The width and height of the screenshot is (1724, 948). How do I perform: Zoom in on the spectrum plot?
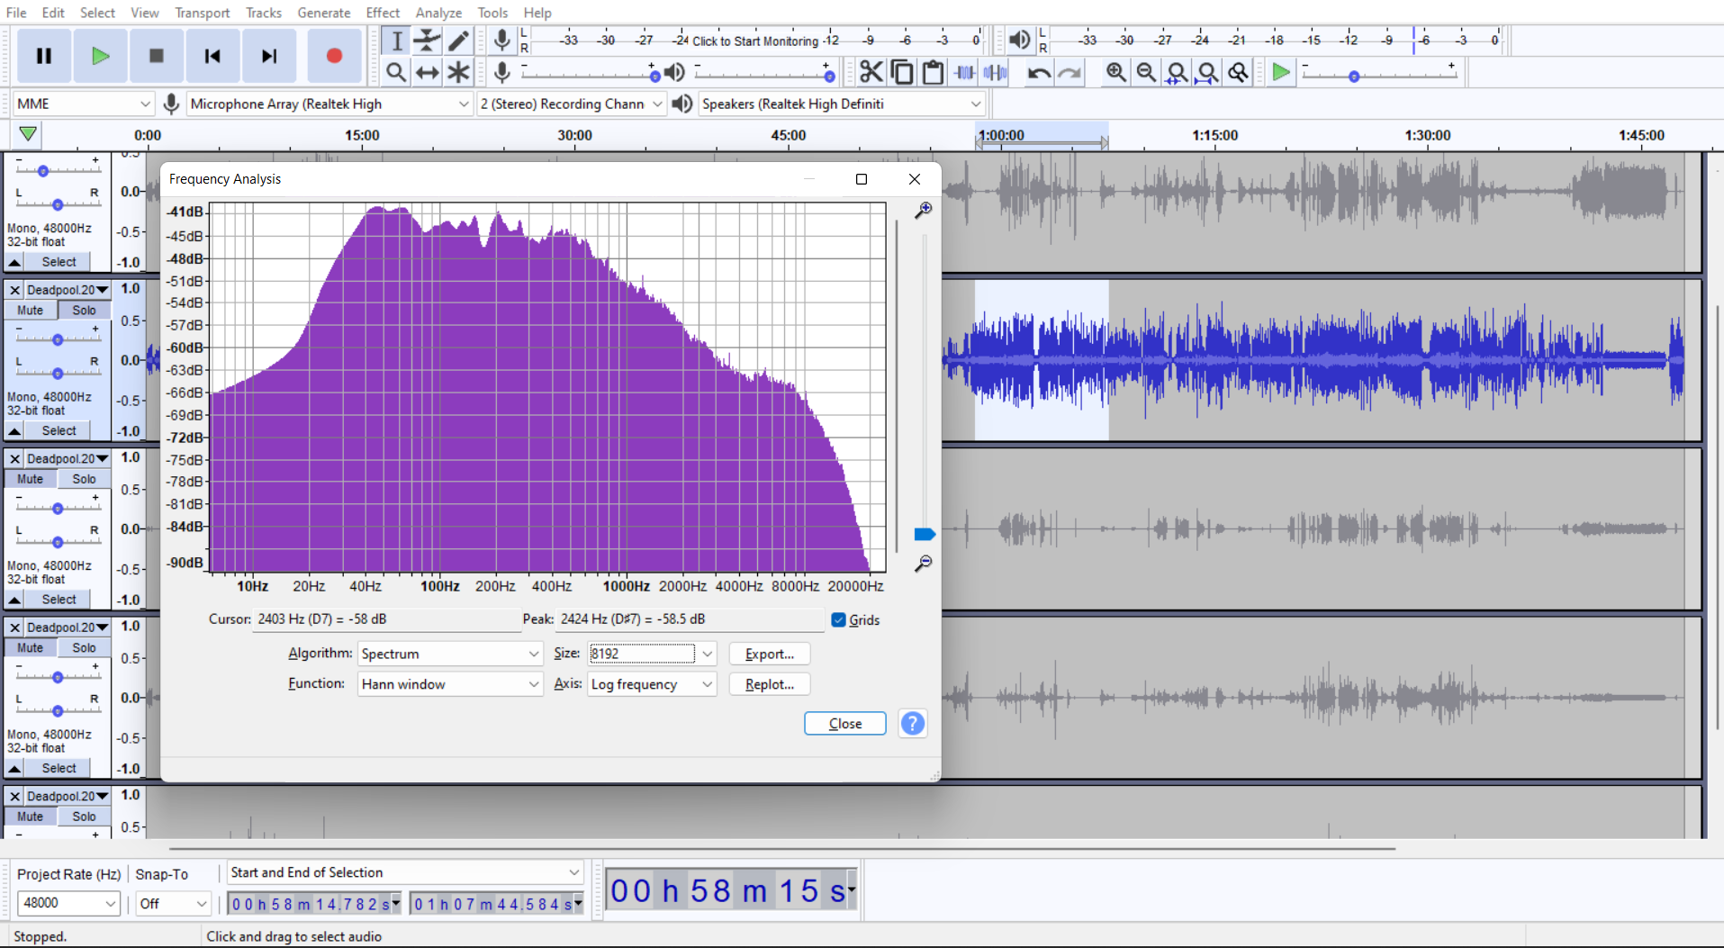[923, 211]
